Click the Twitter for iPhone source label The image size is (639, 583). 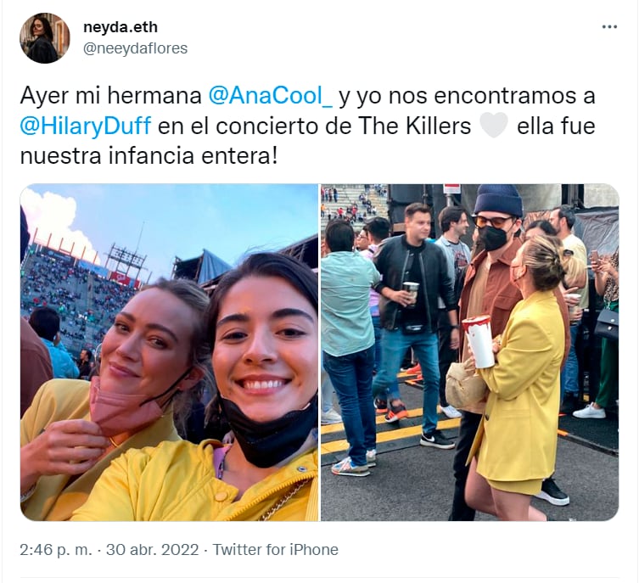point(276,550)
